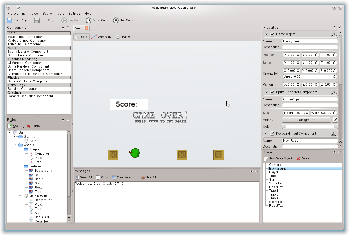The height and width of the screenshot is (235, 349).
Task: Switch viewport to Wireframe mode
Action: [x=101, y=37]
